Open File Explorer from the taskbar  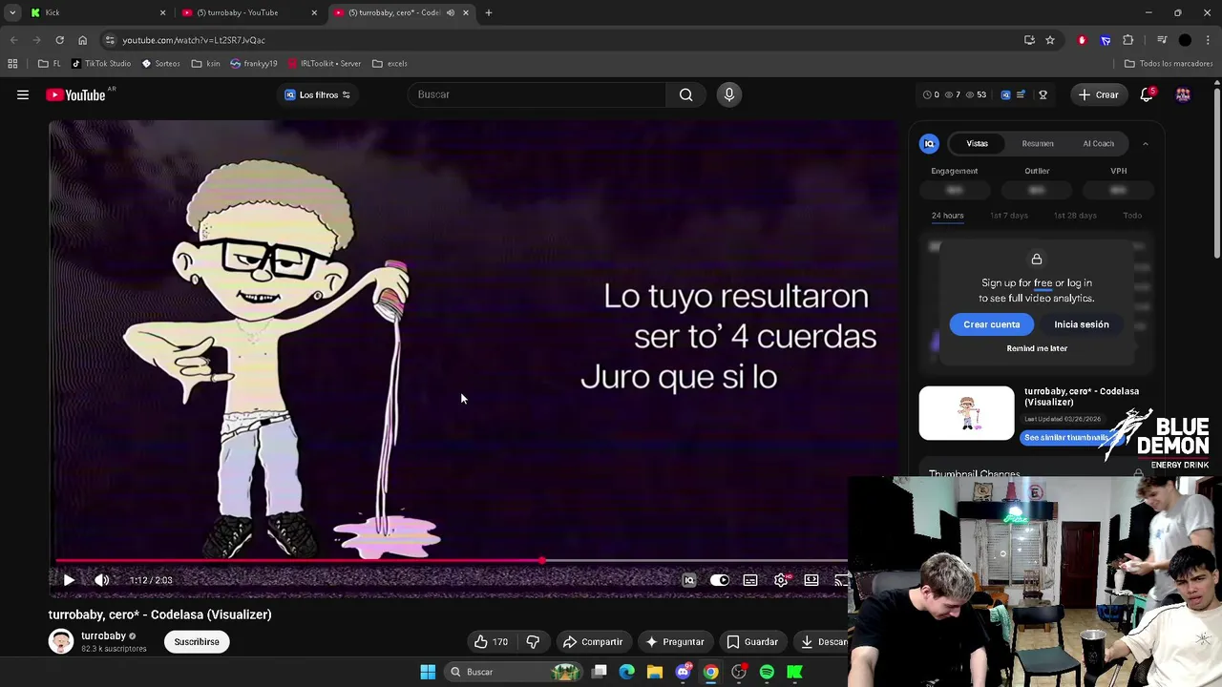click(x=655, y=672)
